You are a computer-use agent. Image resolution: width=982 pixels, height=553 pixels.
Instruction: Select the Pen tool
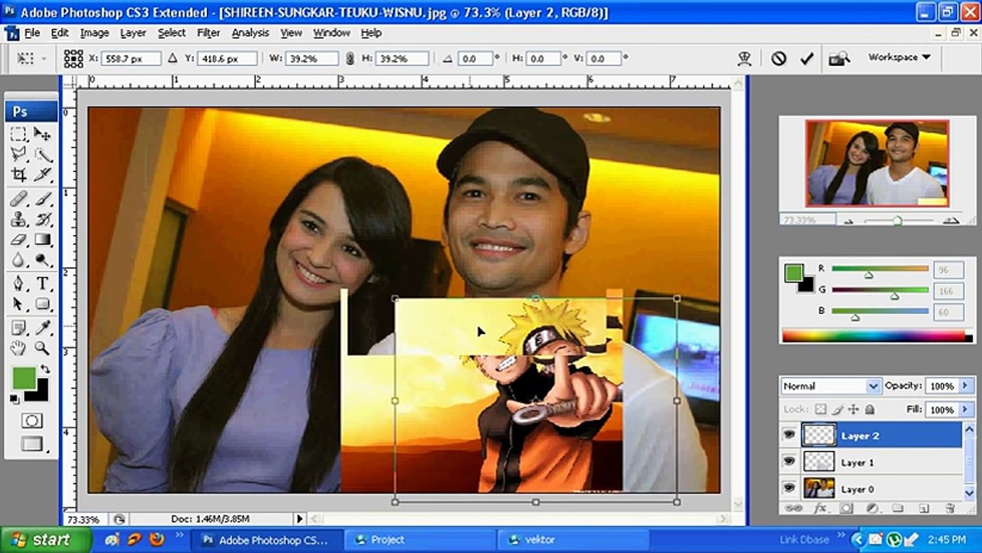pyautogui.click(x=19, y=283)
